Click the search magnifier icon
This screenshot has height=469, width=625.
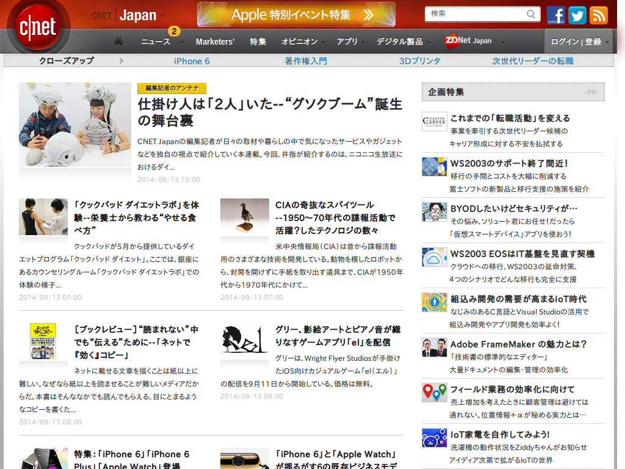[532, 14]
